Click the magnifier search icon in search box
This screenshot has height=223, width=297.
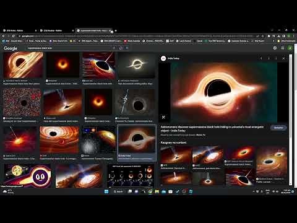point(127,48)
